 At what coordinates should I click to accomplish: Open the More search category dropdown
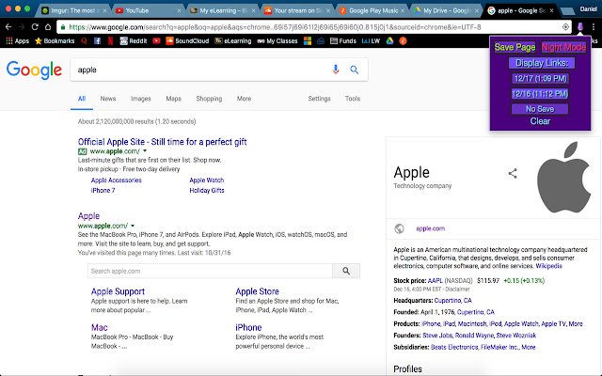coord(244,99)
